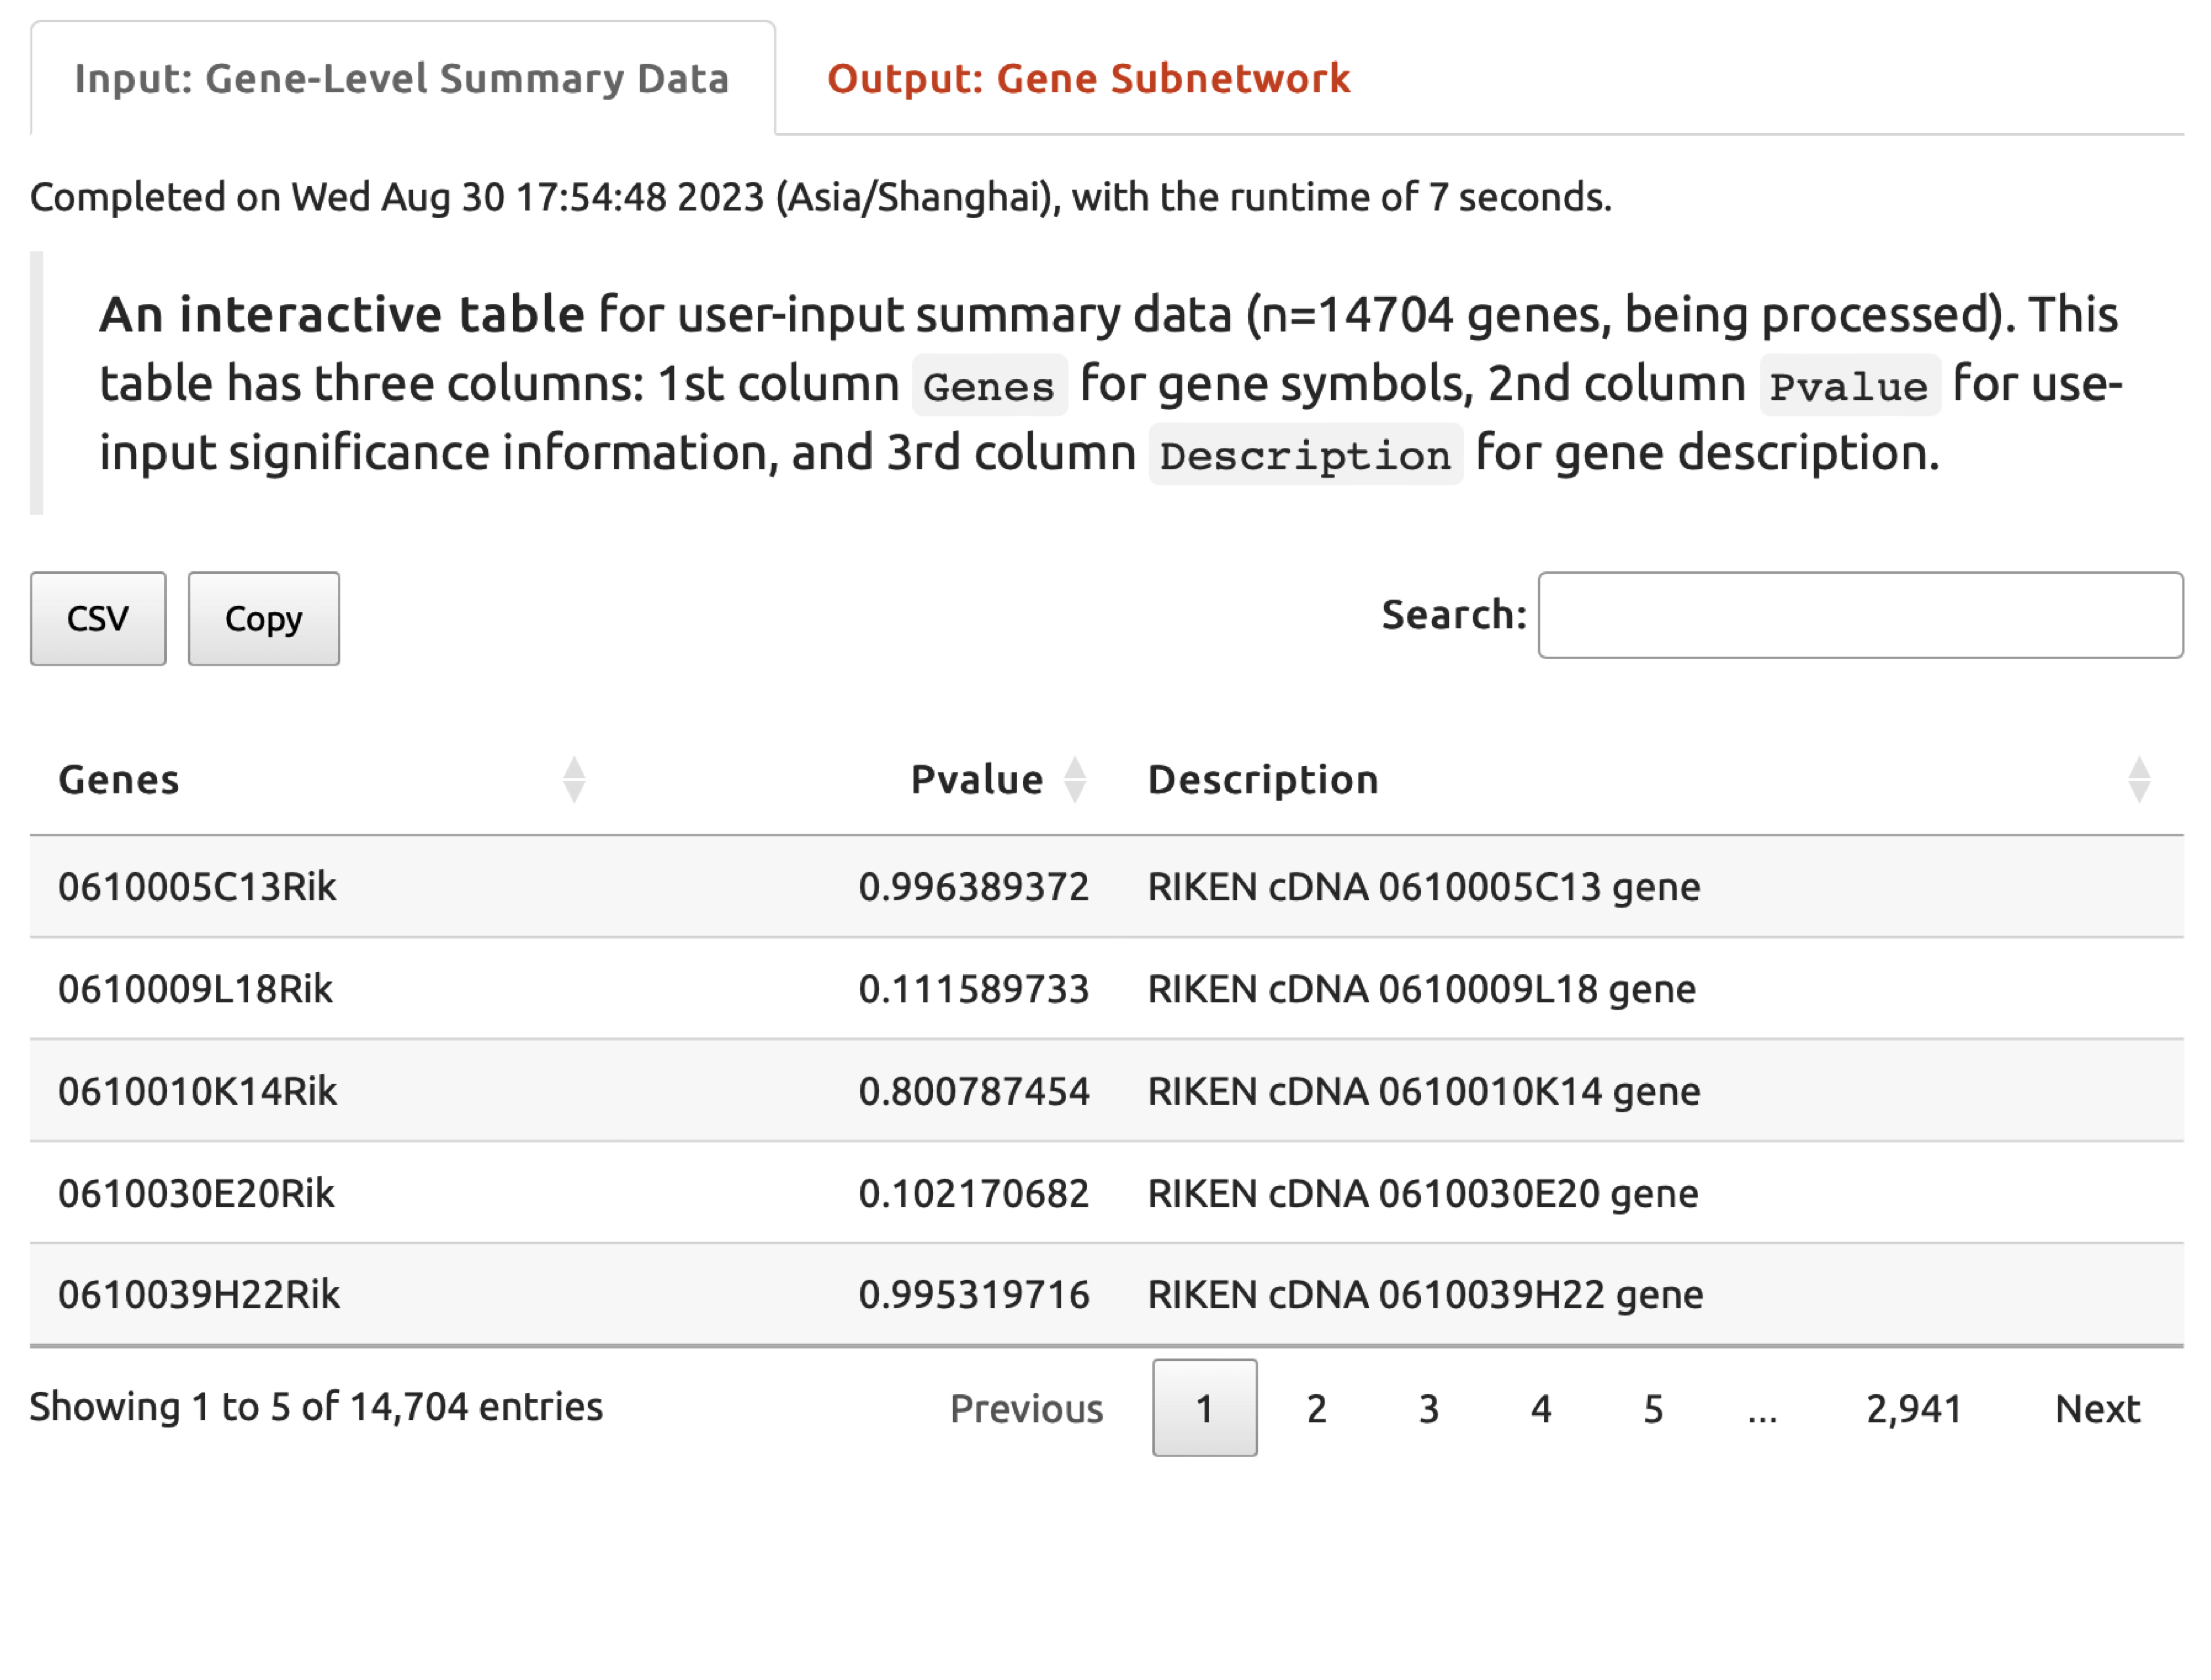Copy the table to clipboard
Viewport: 2211px width, 1680px height.
(263, 618)
